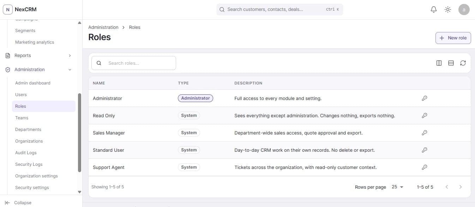Image resolution: width=475 pixels, height=207 pixels.
Task: Collapse the Administration section chevron
Action: point(70,70)
